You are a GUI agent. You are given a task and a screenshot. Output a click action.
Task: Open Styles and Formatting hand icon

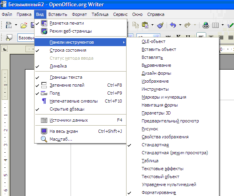coord(9,37)
